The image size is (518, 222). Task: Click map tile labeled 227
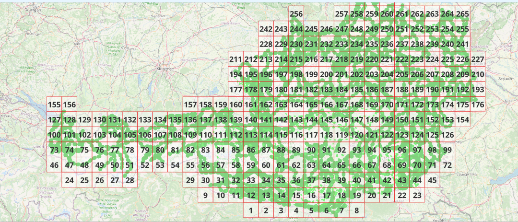pos(478,59)
